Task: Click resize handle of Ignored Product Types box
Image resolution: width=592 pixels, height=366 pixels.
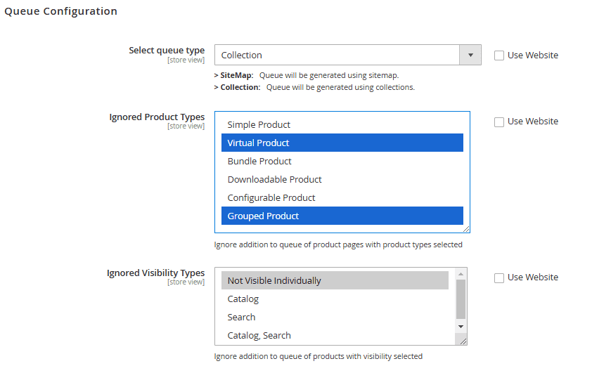Action: click(x=465, y=228)
